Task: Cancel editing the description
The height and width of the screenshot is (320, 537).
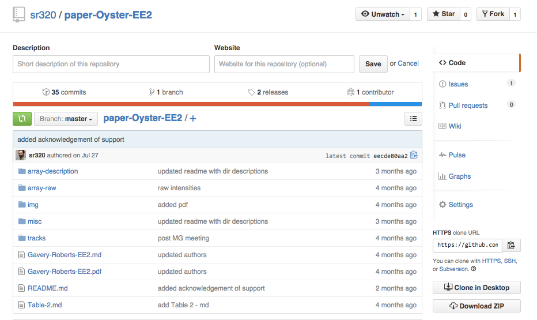Action: 408,63
